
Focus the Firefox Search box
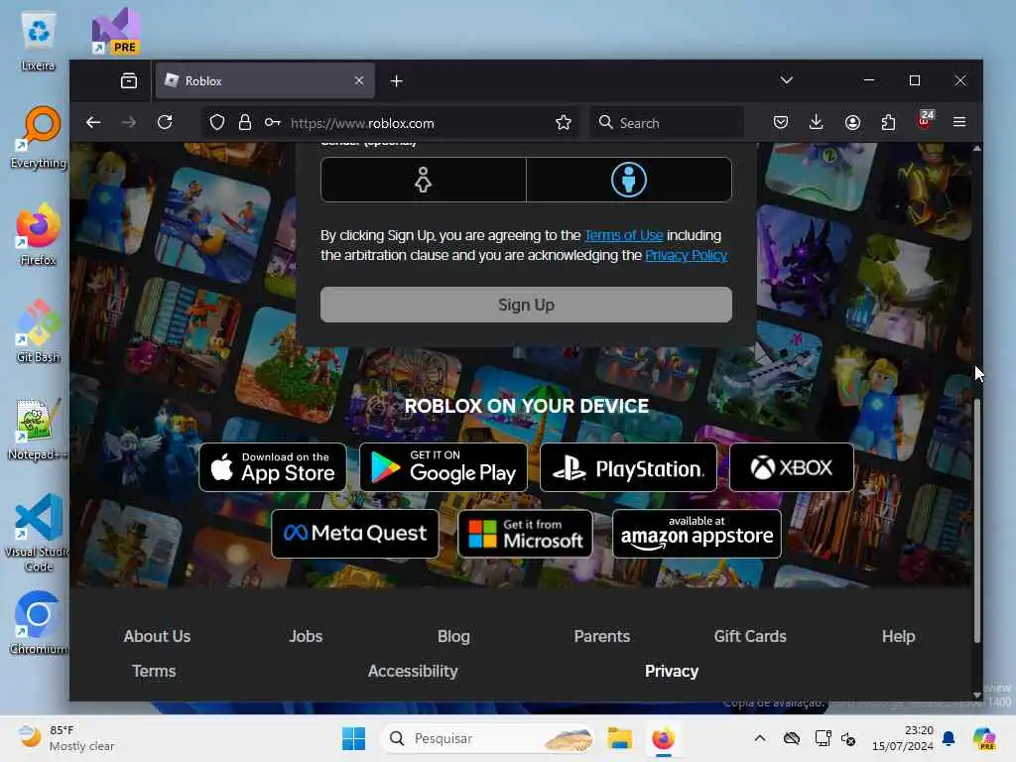click(667, 122)
